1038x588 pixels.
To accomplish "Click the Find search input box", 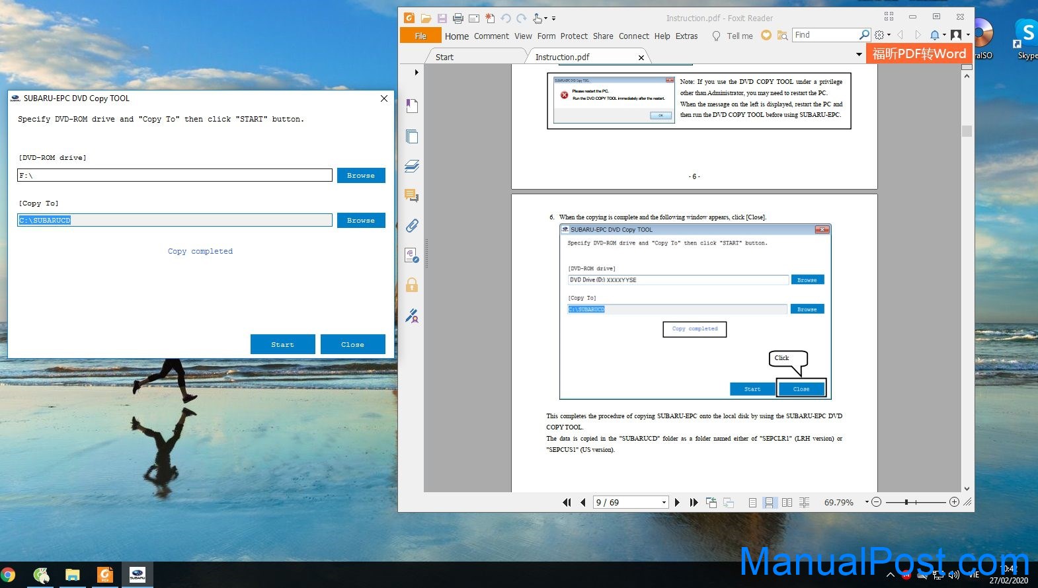I will (x=826, y=35).
